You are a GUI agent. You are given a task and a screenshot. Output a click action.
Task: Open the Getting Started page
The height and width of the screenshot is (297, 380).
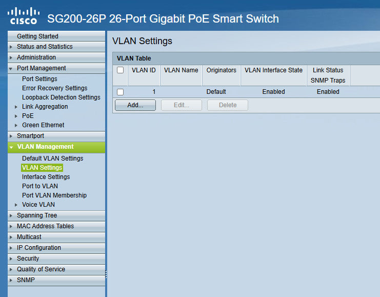[x=37, y=36]
